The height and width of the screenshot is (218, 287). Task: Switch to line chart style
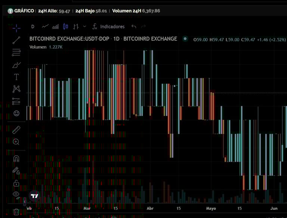click(x=45, y=27)
